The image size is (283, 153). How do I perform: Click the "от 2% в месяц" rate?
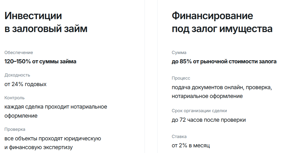point(191,146)
